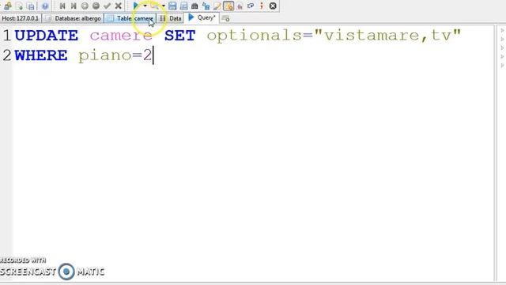
Task: Click the post changes checkmark icon
Action: click(108, 6)
